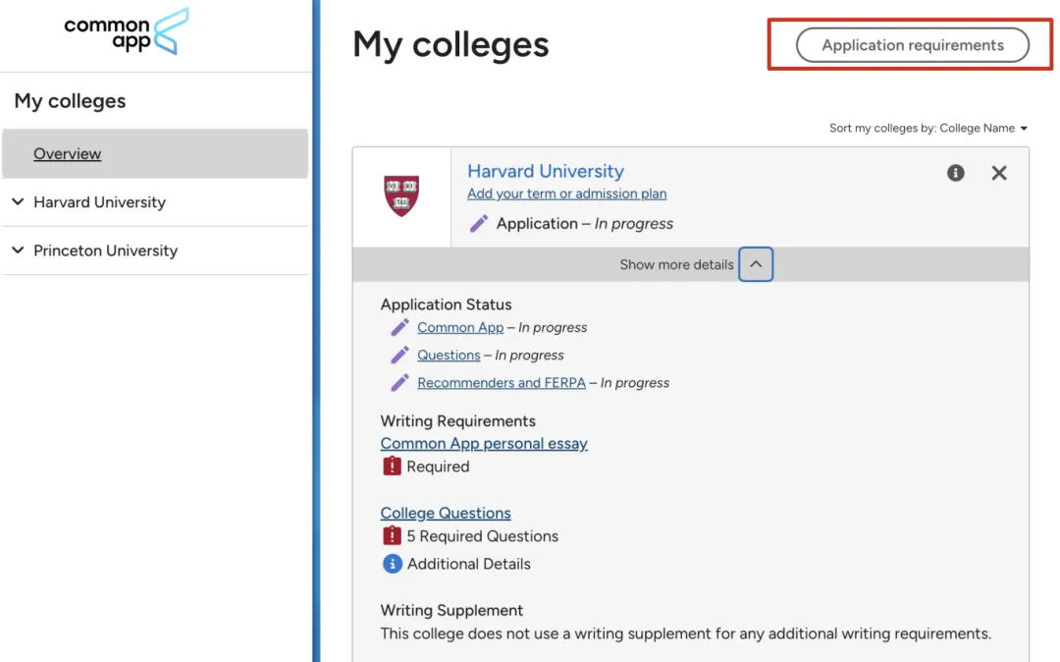1060x662 pixels.
Task: Click red alert icon beside 5 Required Questions
Action: (392, 535)
